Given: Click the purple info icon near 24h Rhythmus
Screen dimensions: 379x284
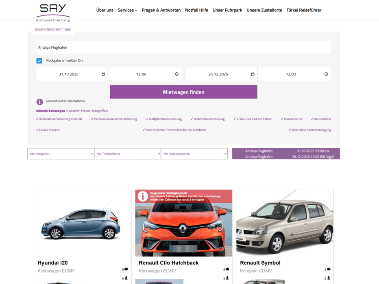Looking at the screenshot, I should pyautogui.click(x=39, y=102).
